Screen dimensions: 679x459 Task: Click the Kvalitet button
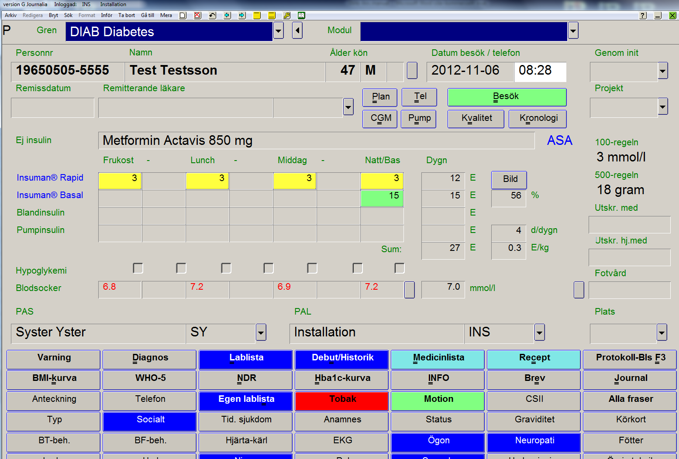pos(476,119)
